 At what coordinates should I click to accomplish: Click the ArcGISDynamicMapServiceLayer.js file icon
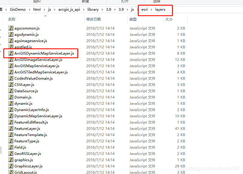pos(11,53)
